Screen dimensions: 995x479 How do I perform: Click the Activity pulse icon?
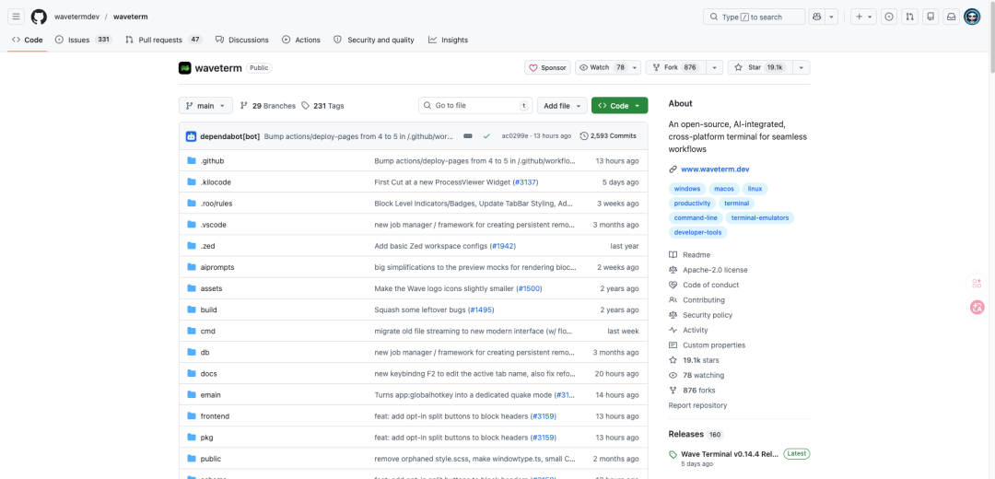click(x=673, y=330)
